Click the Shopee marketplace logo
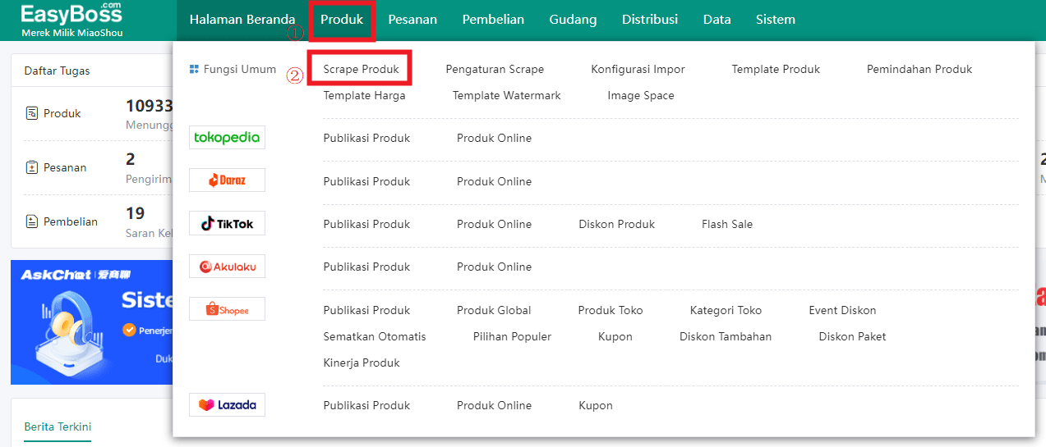 click(x=227, y=309)
